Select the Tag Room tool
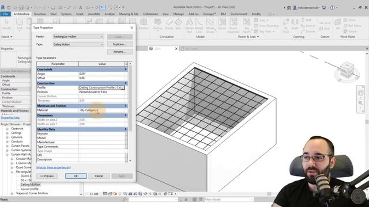 [247, 25]
